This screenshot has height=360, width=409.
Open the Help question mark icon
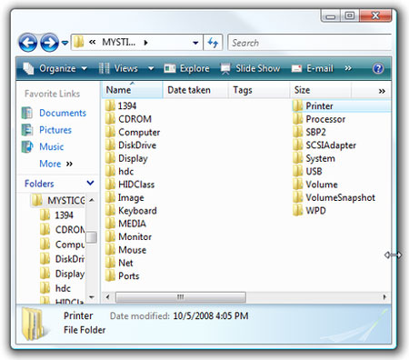(x=378, y=68)
